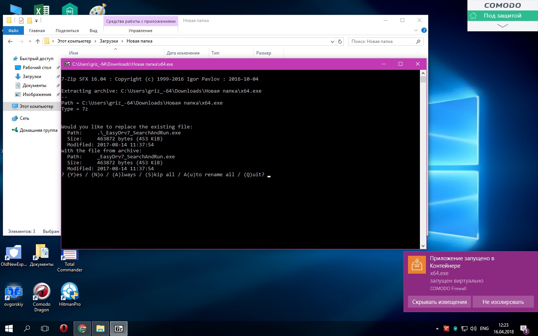Open the Файл ribbon tab
This screenshot has width=538, height=336.
tap(13, 31)
